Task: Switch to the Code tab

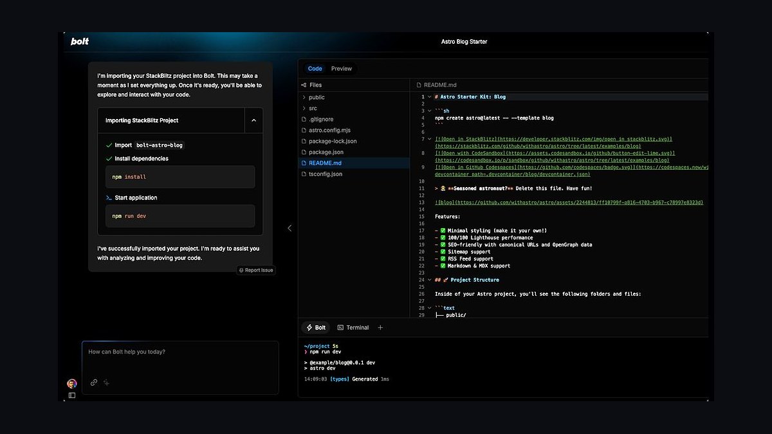Action: (315, 69)
